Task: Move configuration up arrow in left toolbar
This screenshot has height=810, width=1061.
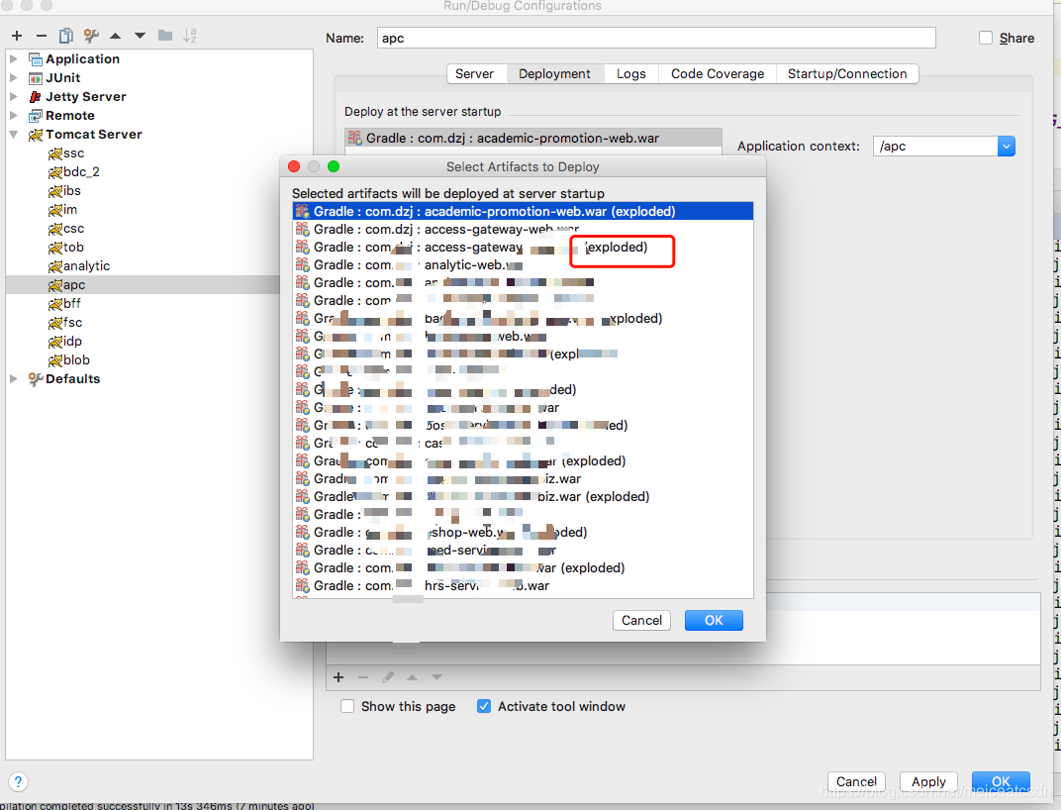Action: point(116,36)
